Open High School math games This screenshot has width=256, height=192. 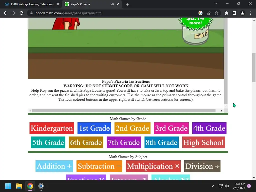point(203,142)
